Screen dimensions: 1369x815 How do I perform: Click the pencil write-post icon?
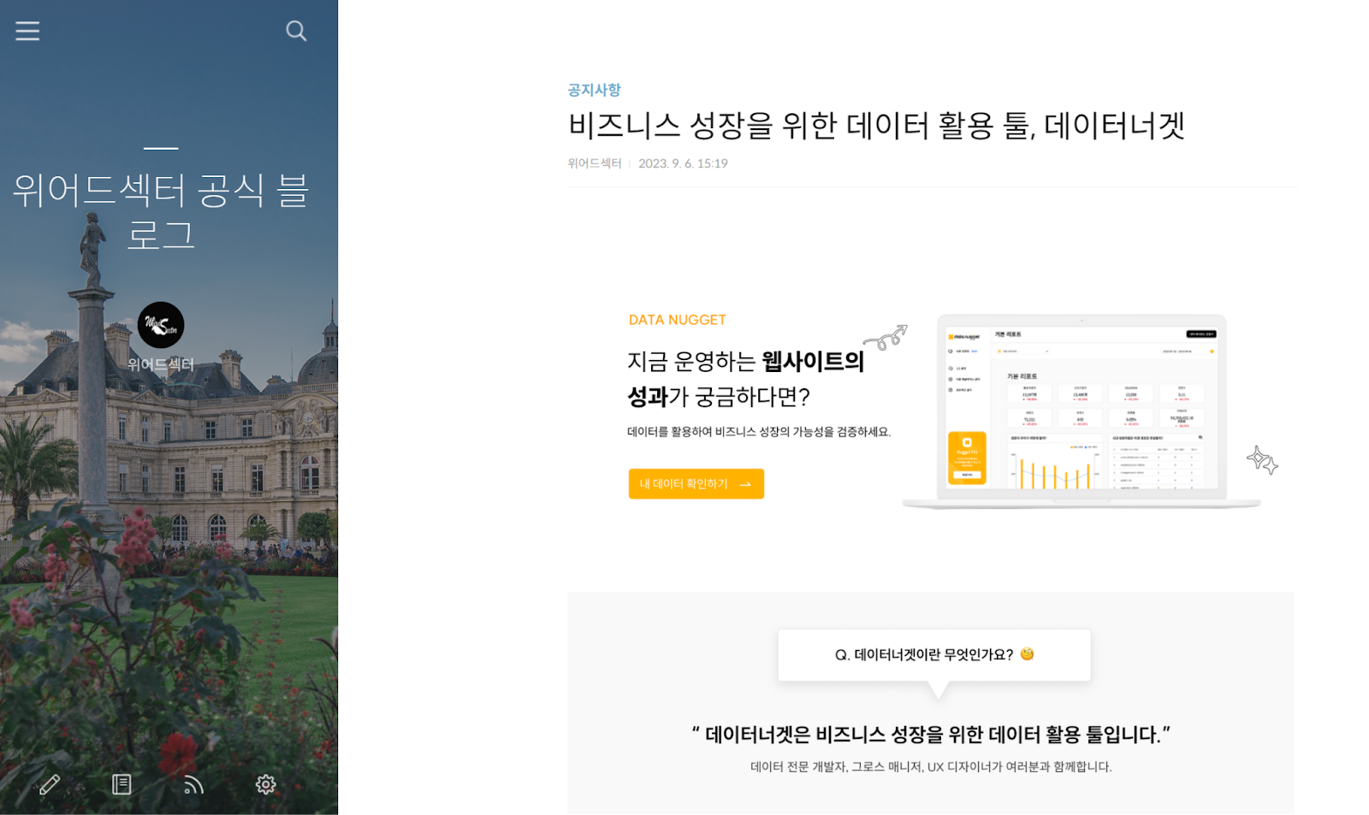(x=50, y=784)
